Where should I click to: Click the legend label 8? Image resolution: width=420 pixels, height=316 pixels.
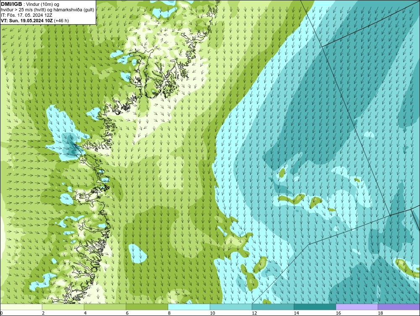[169, 313]
